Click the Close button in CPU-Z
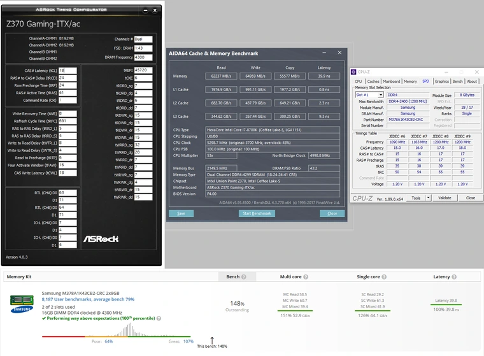The image size is (484, 356). click(471, 198)
